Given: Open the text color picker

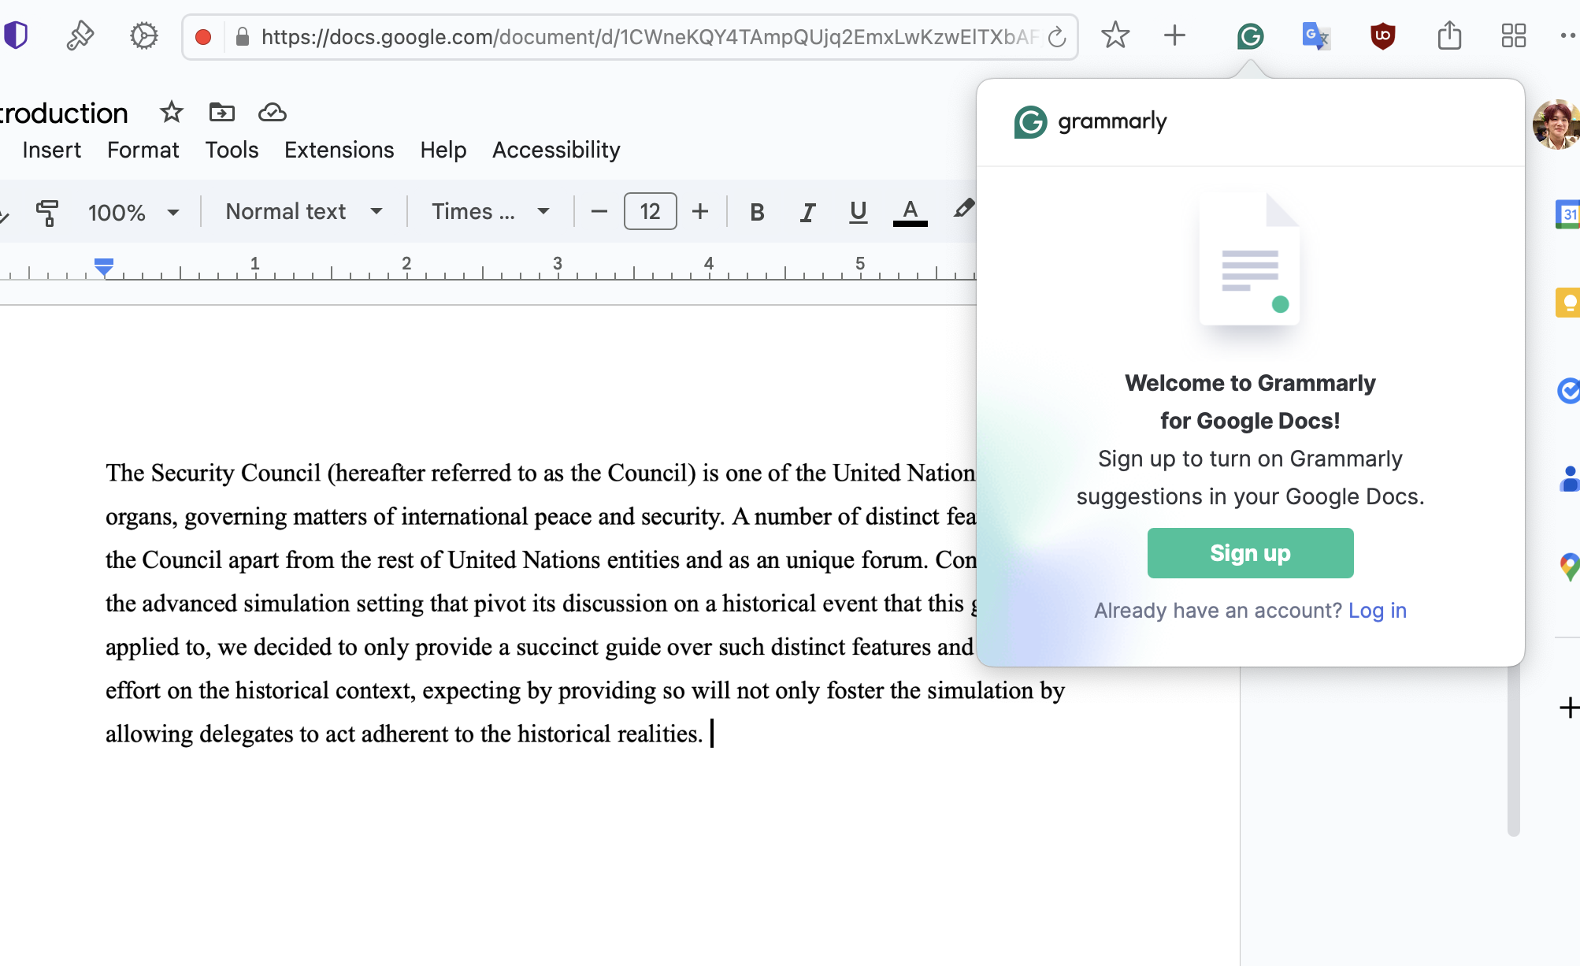Looking at the screenshot, I should point(910,212).
